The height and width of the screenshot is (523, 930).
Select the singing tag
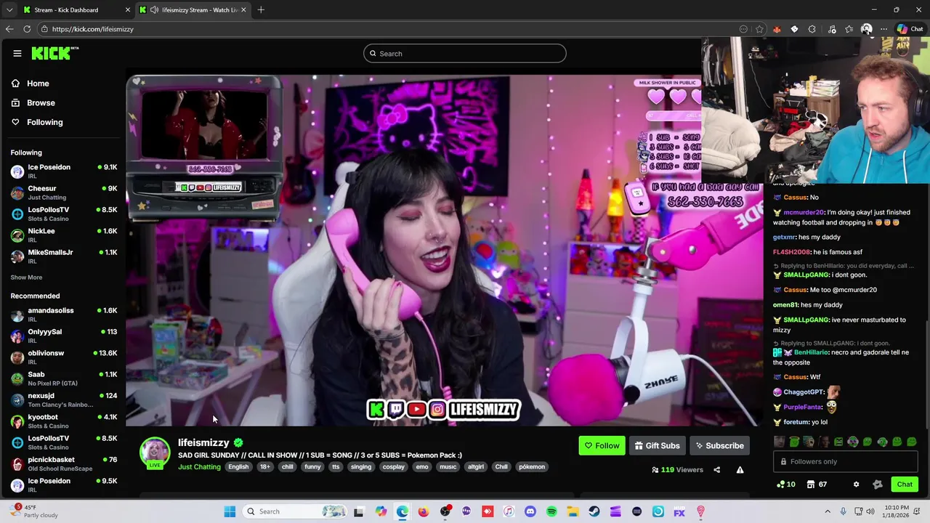point(360,467)
